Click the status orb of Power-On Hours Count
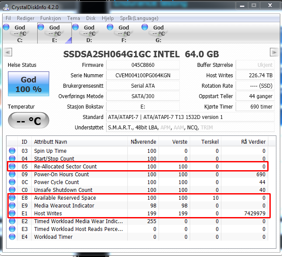This screenshot has width=282, height=257. pyautogui.click(x=12, y=174)
